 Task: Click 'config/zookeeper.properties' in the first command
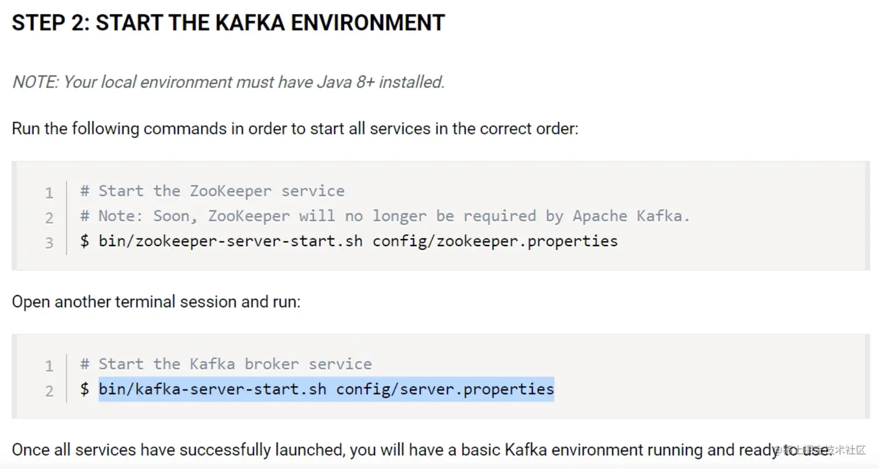click(x=495, y=240)
